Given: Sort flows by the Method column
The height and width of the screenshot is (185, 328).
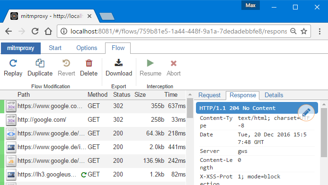Looking at the screenshot, I should click(x=98, y=95).
